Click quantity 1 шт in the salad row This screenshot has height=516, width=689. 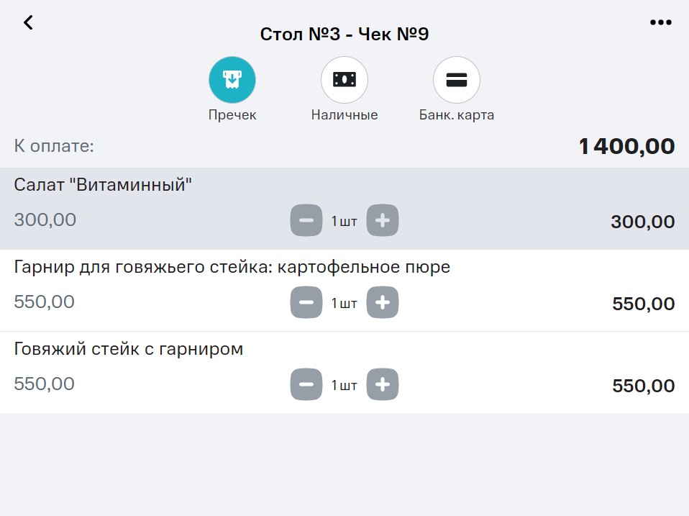pos(344,221)
